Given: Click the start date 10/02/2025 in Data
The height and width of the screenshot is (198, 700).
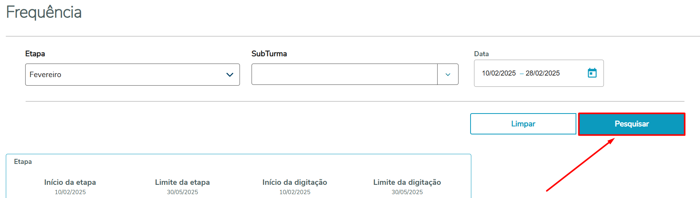Looking at the screenshot, I should (x=498, y=73).
